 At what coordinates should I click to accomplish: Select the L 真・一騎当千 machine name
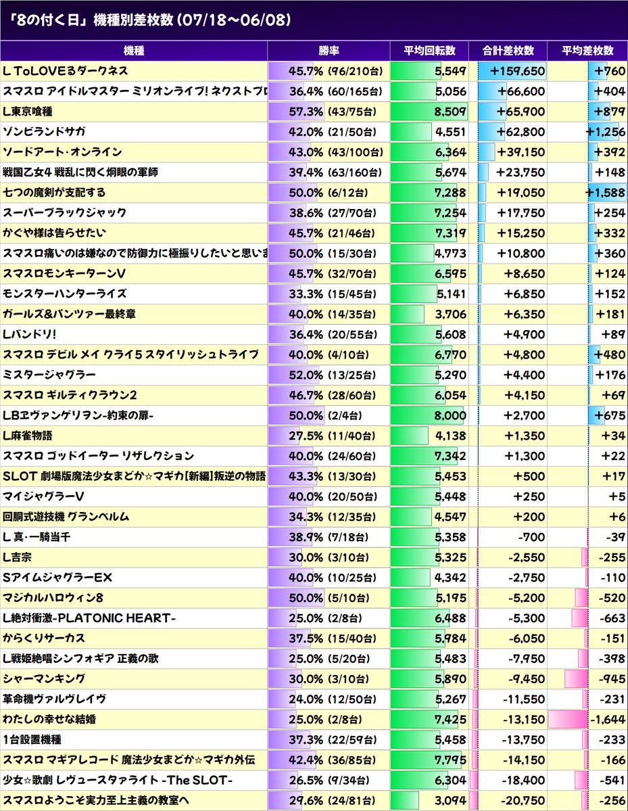click(x=37, y=537)
